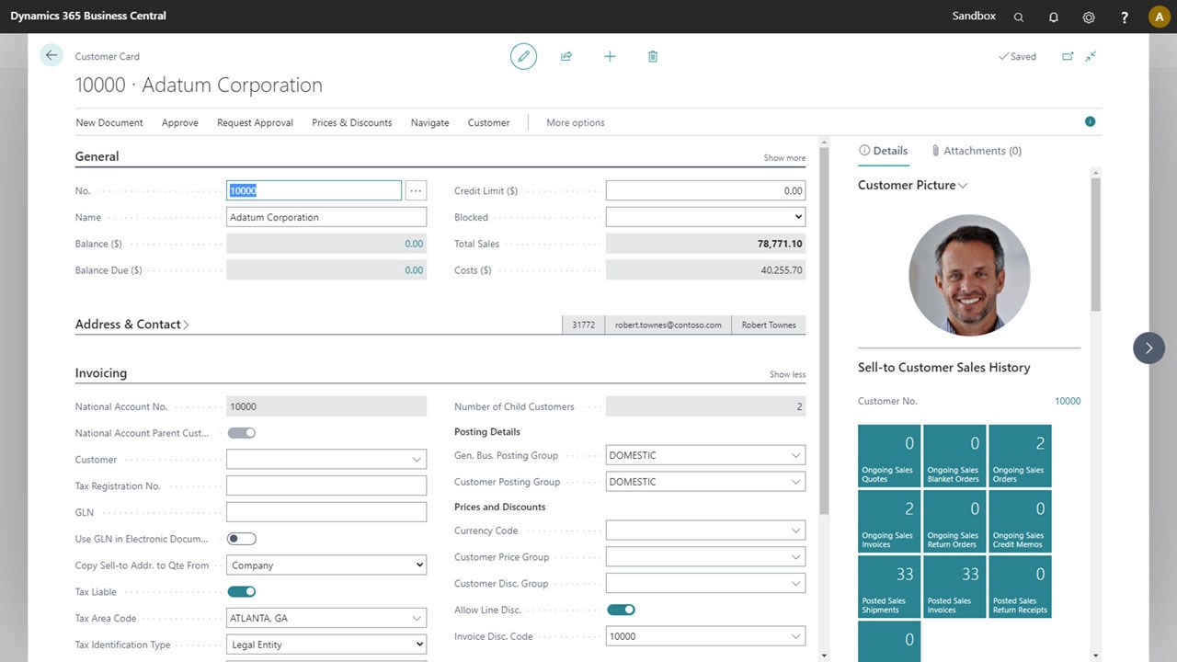Viewport: 1177px width, 662px height.
Task: Click the plus icon to create new
Action: pyautogui.click(x=610, y=56)
